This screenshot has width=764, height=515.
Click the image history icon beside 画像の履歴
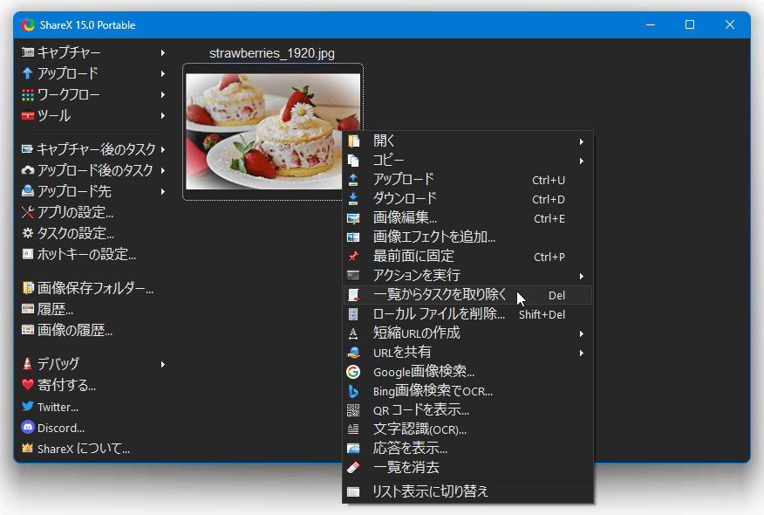click(28, 330)
